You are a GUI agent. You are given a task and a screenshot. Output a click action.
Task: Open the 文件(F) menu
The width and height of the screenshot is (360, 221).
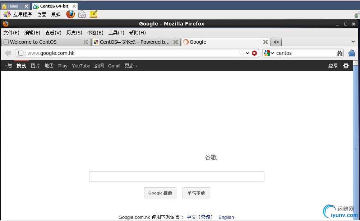point(11,33)
